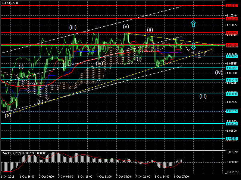This screenshot has height=180, width=241.
Task: Click the cyan 1.09264 price level tag
Action: tap(232, 80)
